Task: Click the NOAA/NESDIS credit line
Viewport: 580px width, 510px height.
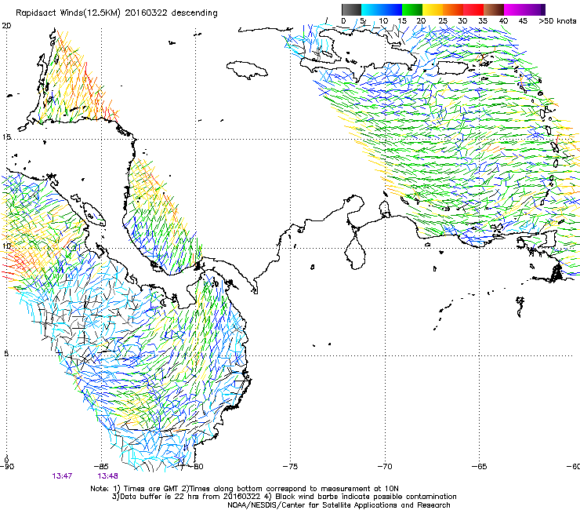Action: pos(339,505)
